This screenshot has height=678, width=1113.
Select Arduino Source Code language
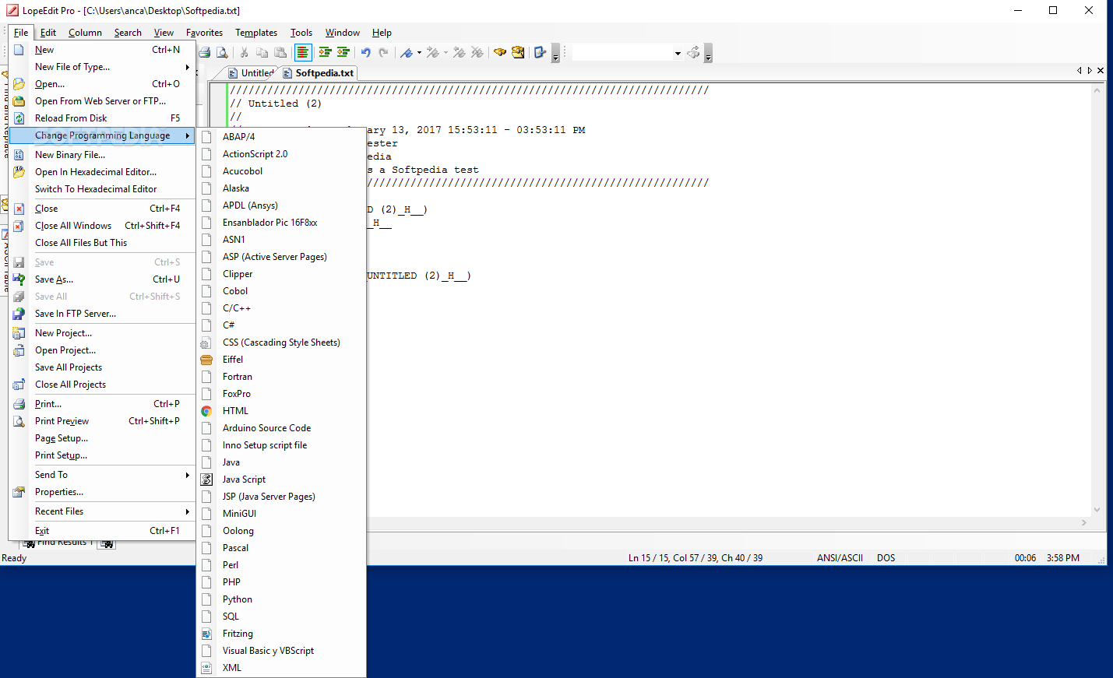point(281,428)
